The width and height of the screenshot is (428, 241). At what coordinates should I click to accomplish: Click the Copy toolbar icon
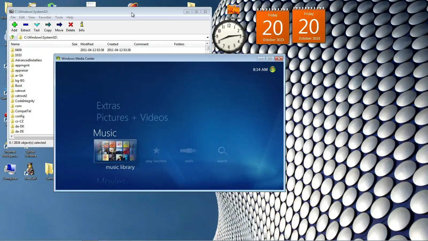48,27
